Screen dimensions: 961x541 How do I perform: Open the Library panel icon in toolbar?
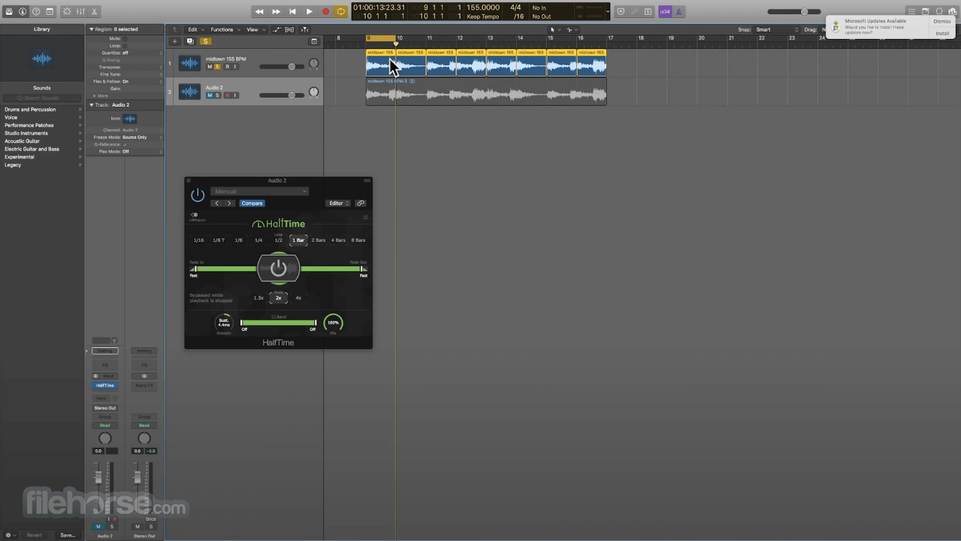[9, 11]
